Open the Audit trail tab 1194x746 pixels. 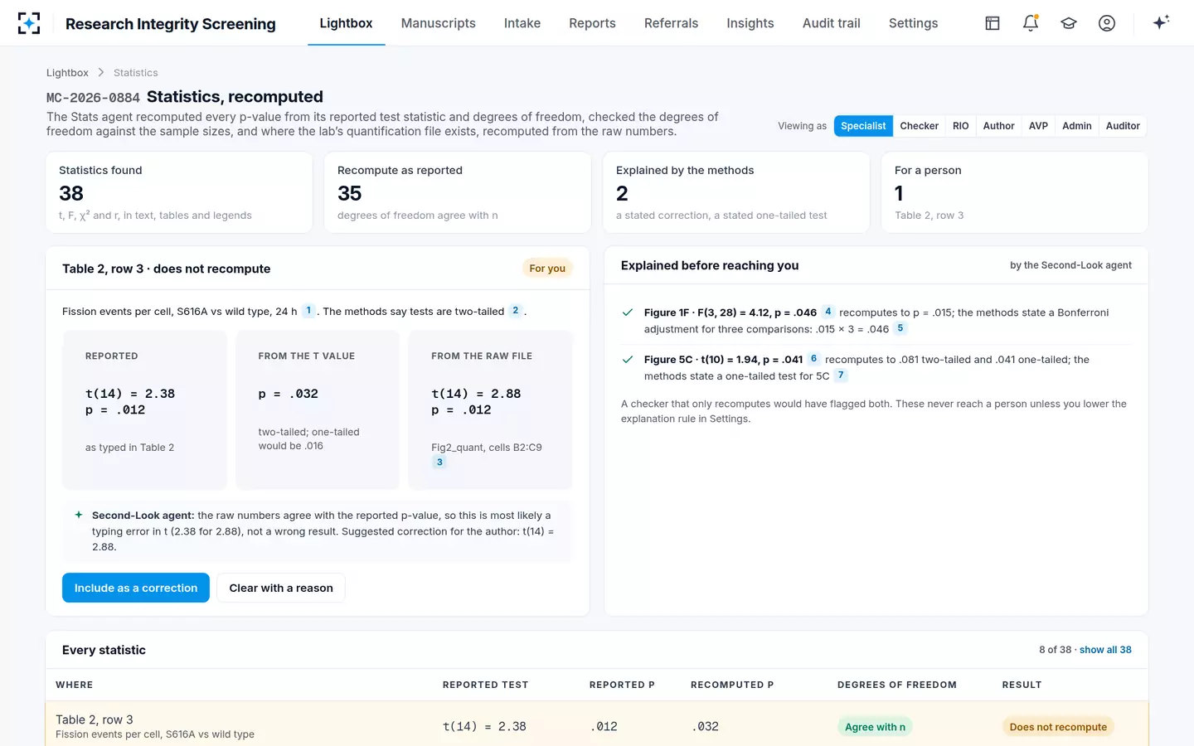(832, 23)
